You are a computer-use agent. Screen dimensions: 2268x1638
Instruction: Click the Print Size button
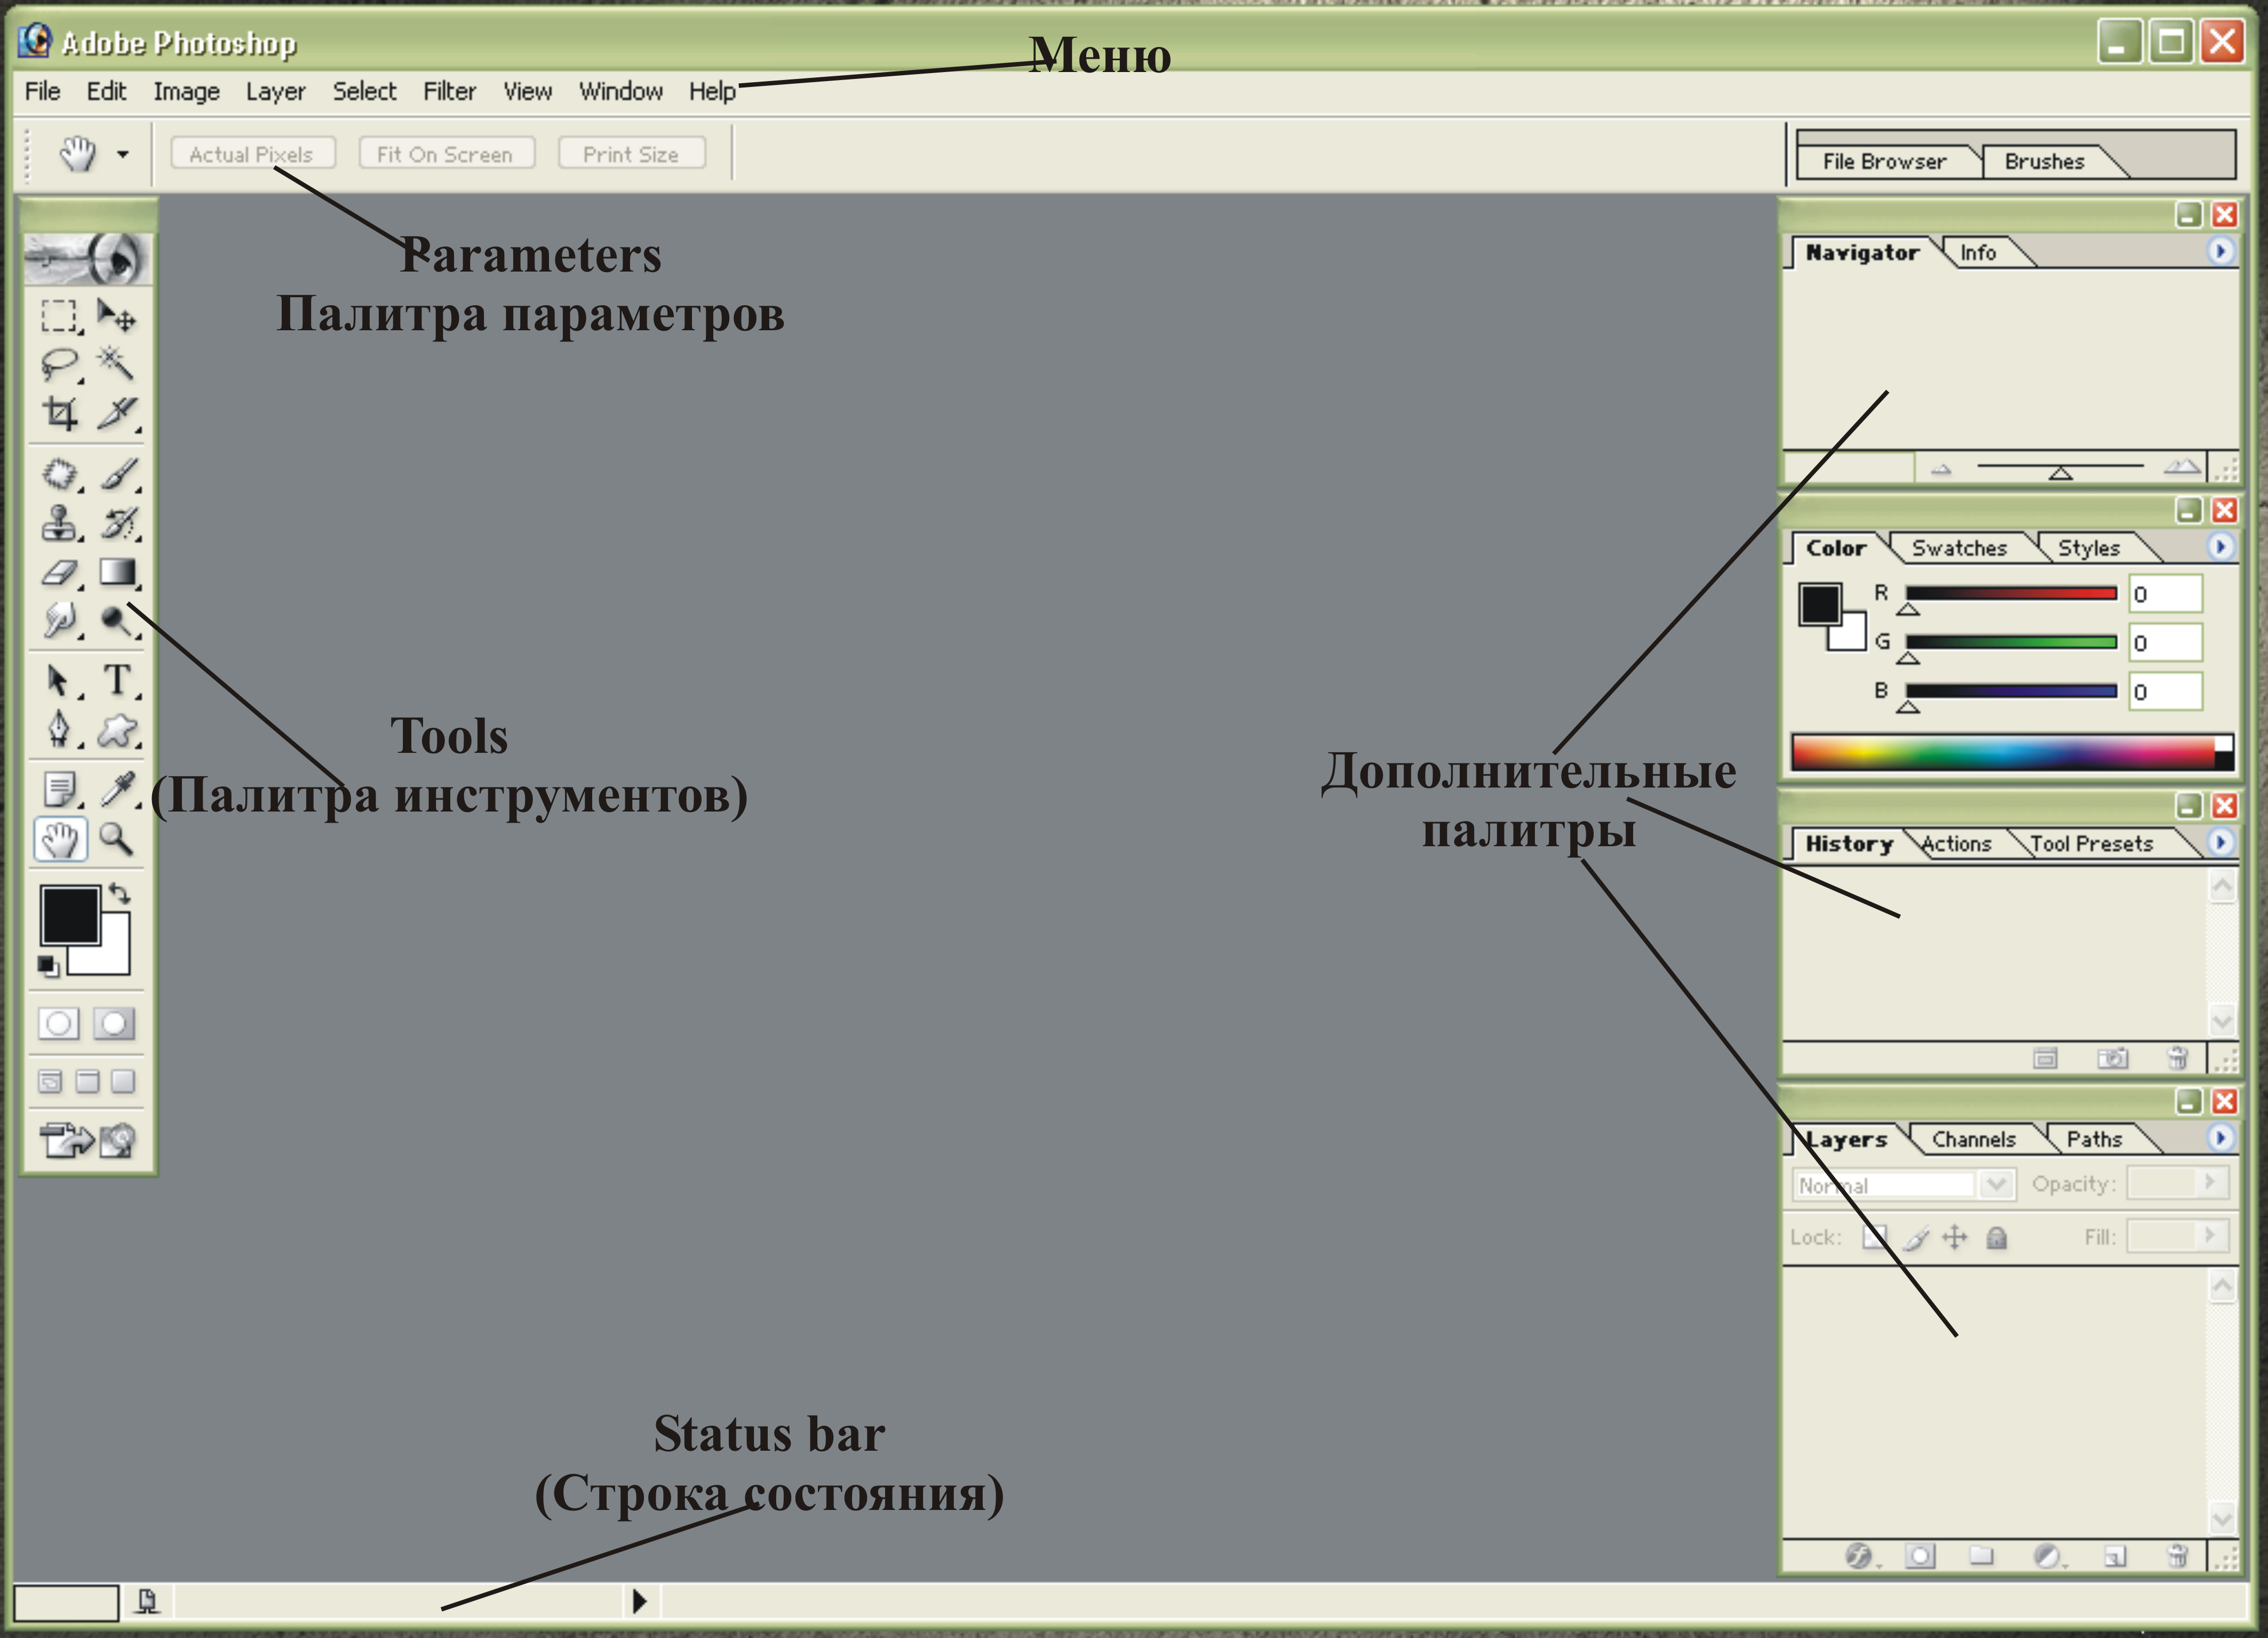[x=631, y=154]
